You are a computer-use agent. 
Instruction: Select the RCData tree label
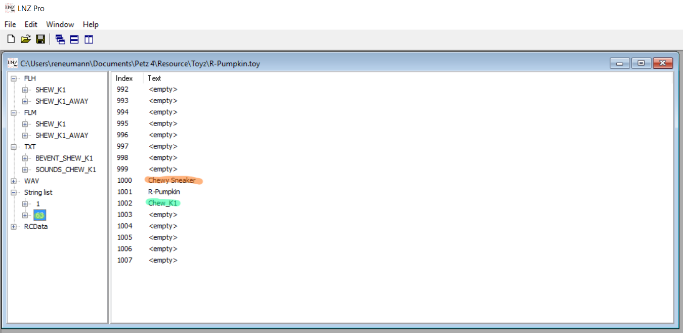pyautogui.click(x=36, y=226)
